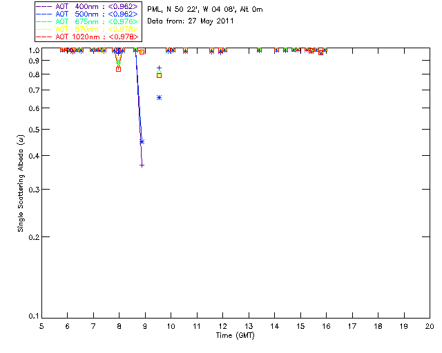Click the blue asterisk point near 0.45
Screen dimensions: 442x353
(x=142, y=141)
